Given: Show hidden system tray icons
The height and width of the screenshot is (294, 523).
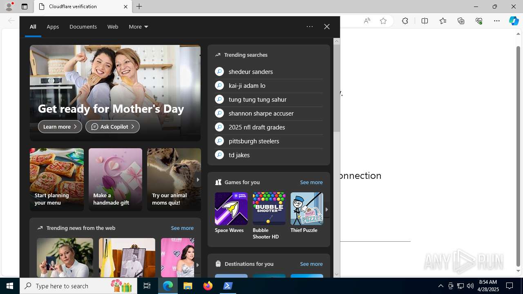Looking at the screenshot, I should pyautogui.click(x=440, y=286).
